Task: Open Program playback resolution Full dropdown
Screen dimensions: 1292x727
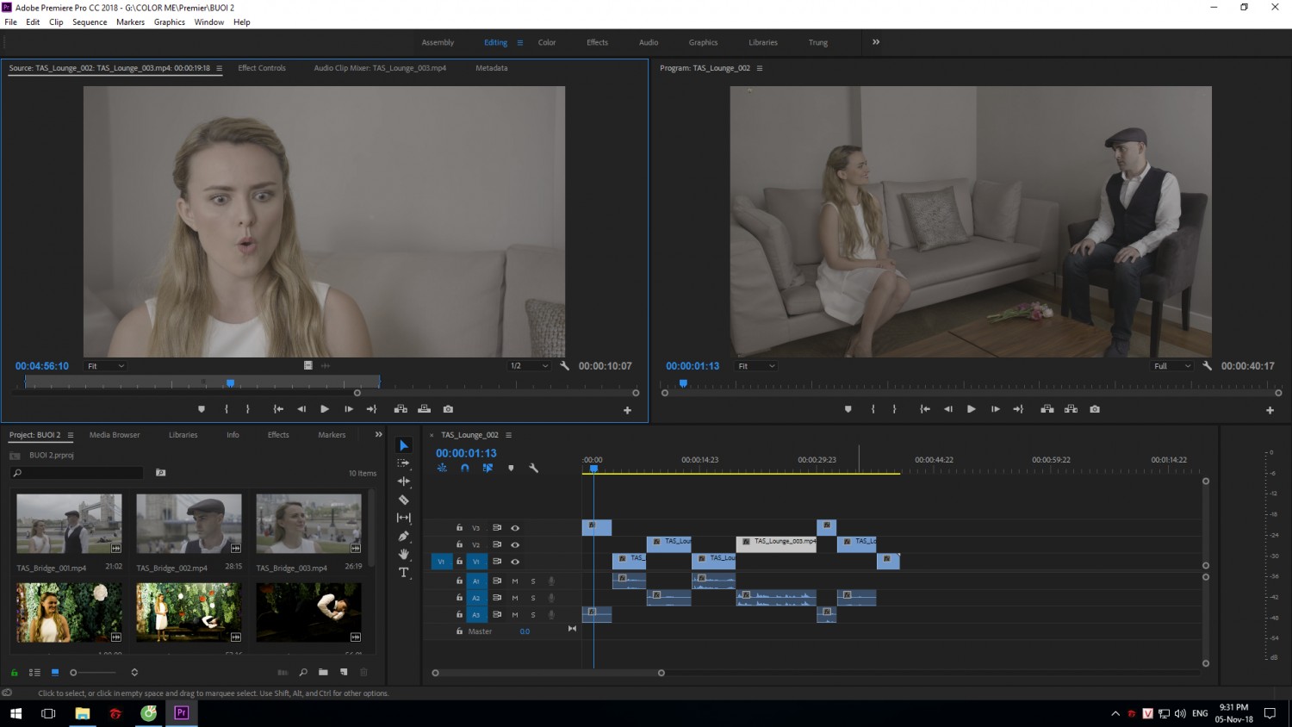Action: [x=1172, y=366]
